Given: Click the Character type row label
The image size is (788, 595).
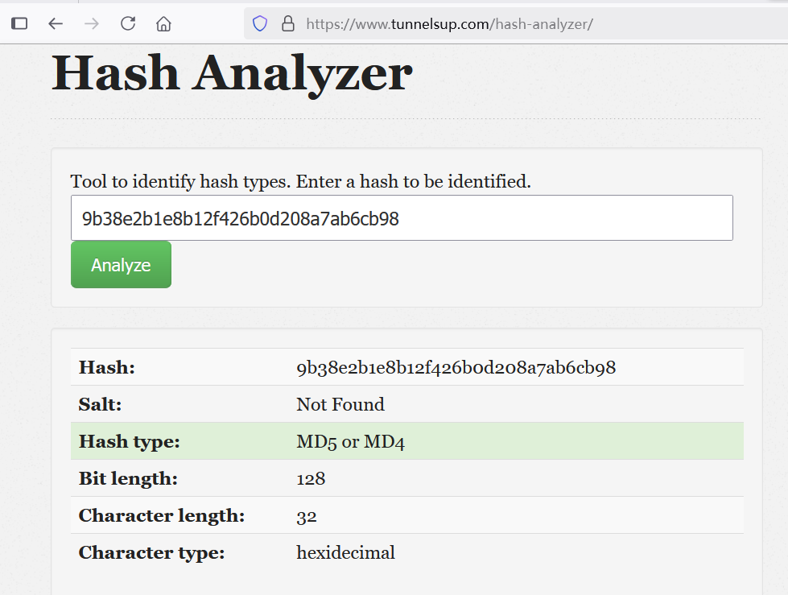Looking at the screenshot, I should pyautogui.click(x=151, y=552).
